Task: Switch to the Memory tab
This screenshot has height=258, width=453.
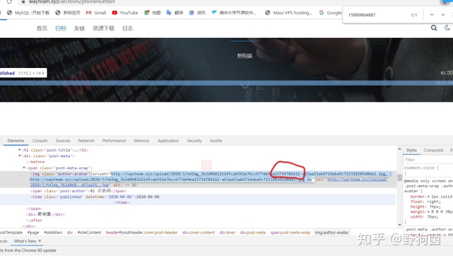Action: [x=142, y=141]
